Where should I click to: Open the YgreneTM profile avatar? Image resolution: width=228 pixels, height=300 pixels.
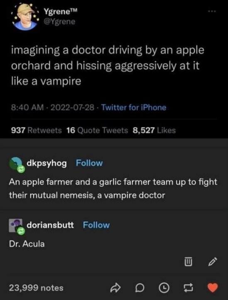pyautogui.click(x=25, y=17)
